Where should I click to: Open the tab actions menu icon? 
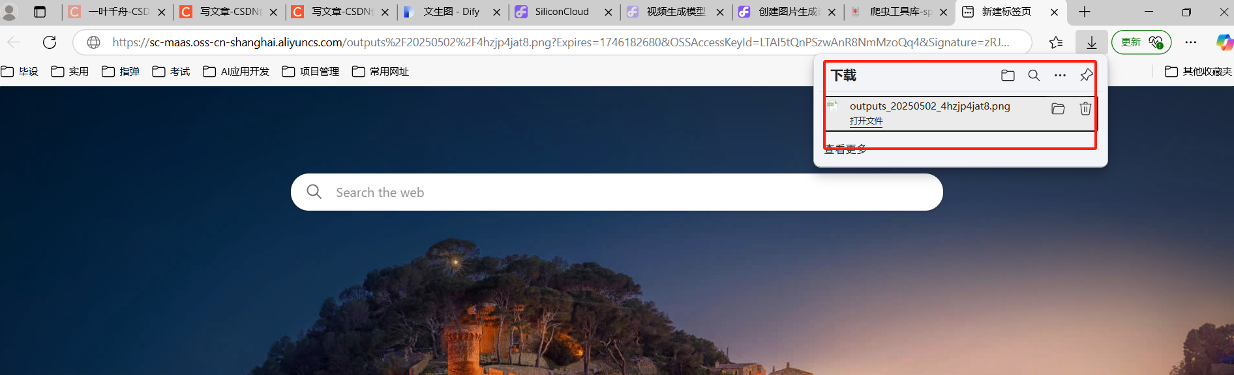coord(40,12)
